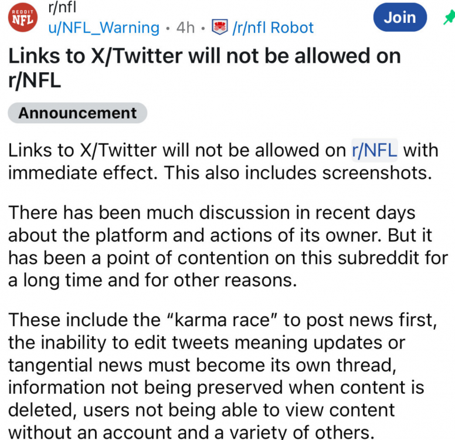The width and height of the screenshot is (455, 440).
Task: Open the post title about X/Twitter links
Action: [x=204, y=67]
